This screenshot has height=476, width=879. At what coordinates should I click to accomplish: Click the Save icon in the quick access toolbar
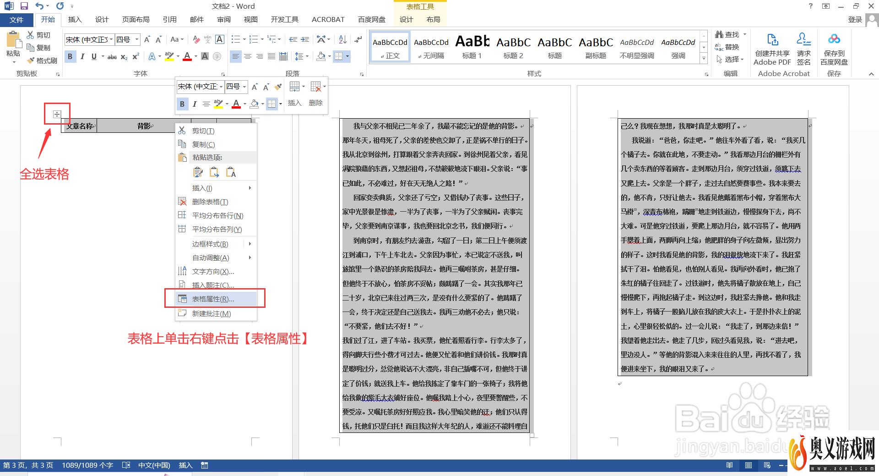[24, 6]
